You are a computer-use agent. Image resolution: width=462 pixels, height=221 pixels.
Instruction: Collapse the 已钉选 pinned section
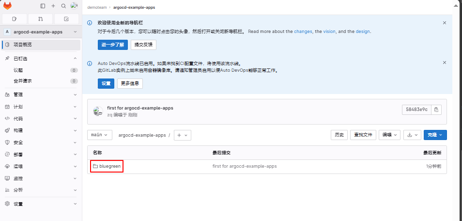[75, 59]
